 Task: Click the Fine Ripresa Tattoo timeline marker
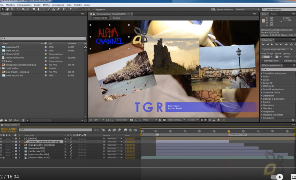(238, 135)
